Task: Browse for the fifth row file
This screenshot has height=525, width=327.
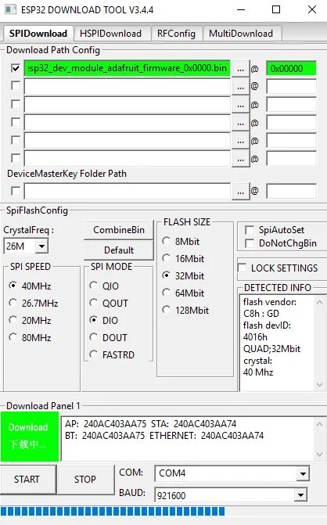Action: tap(240, 142)
